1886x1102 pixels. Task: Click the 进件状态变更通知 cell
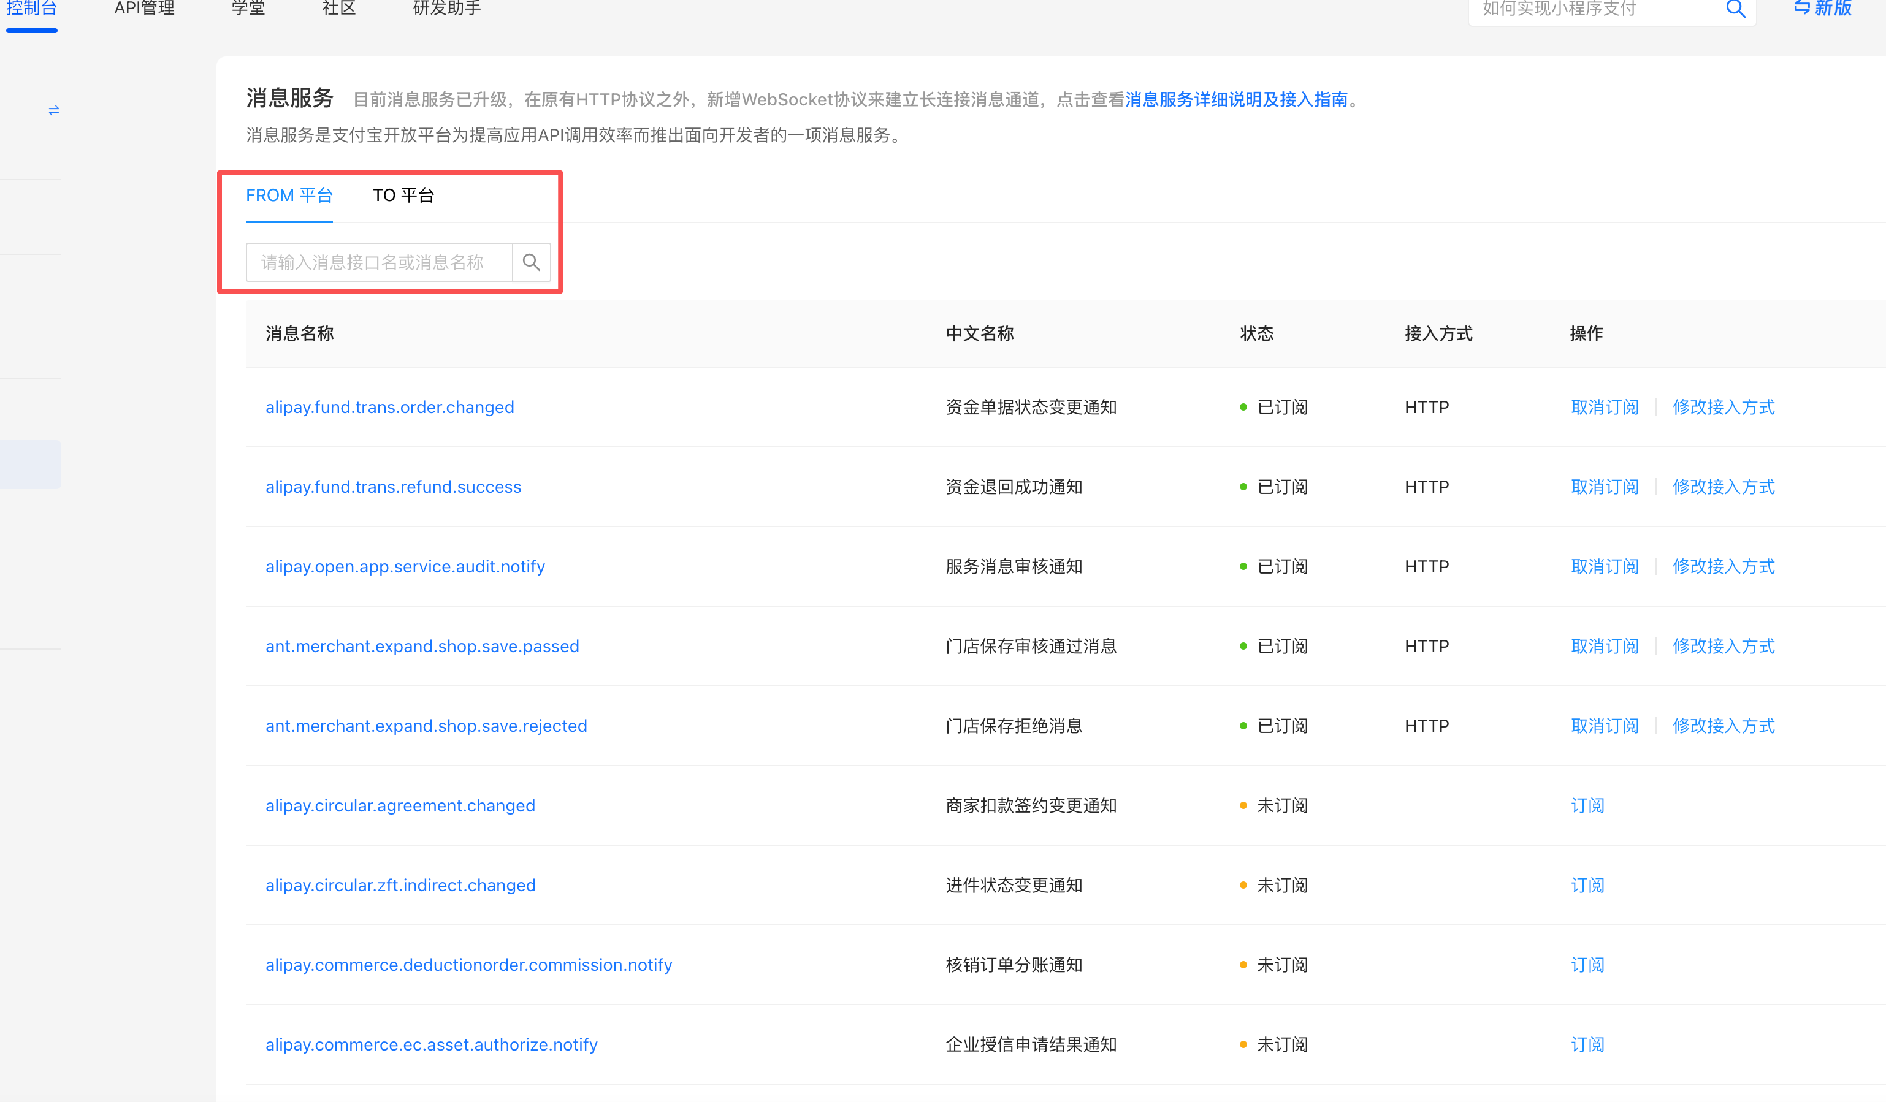pos(1014,885)
